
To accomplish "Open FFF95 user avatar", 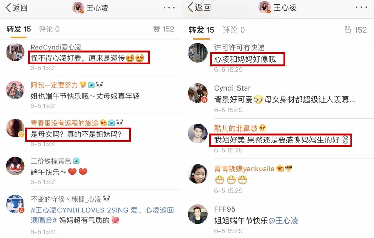I will [x=198, y=214].
